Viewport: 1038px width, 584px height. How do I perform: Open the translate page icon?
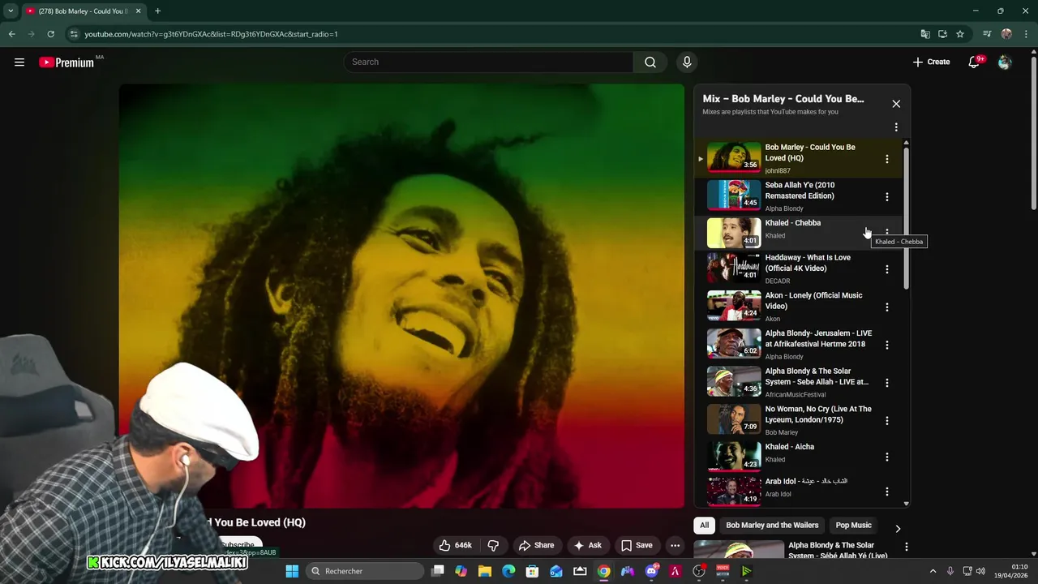point(924,34)
